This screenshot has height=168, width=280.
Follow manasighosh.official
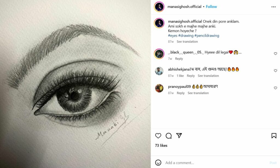pyautogui.click(x=211, y=7)
